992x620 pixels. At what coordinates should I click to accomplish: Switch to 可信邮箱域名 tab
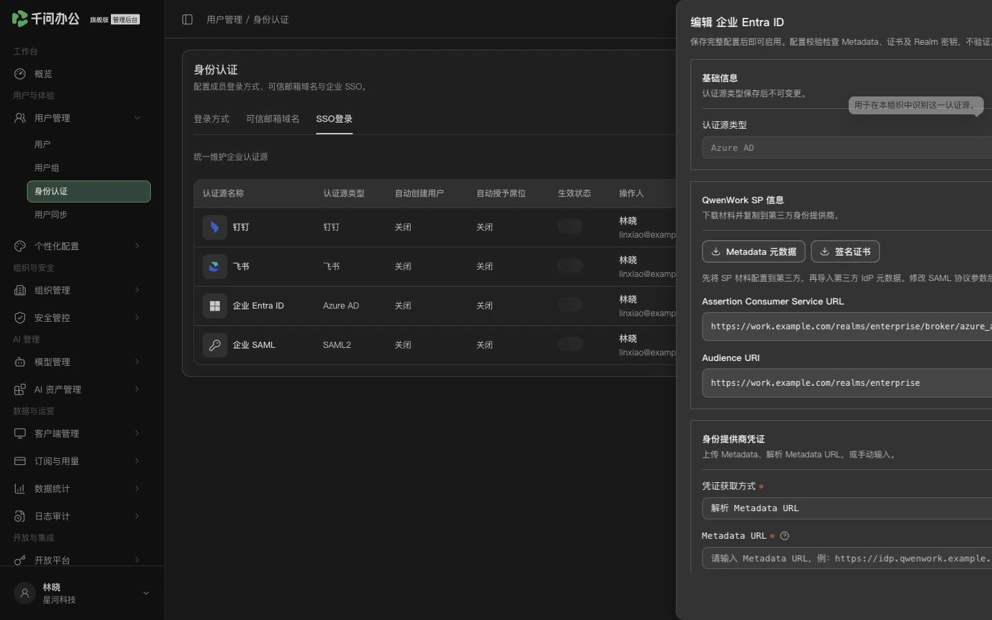(273, 119)
